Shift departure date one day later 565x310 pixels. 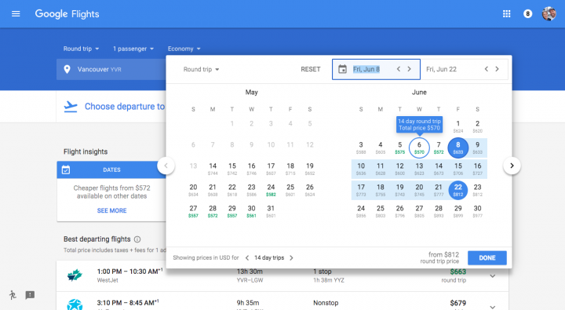[409, 69]
